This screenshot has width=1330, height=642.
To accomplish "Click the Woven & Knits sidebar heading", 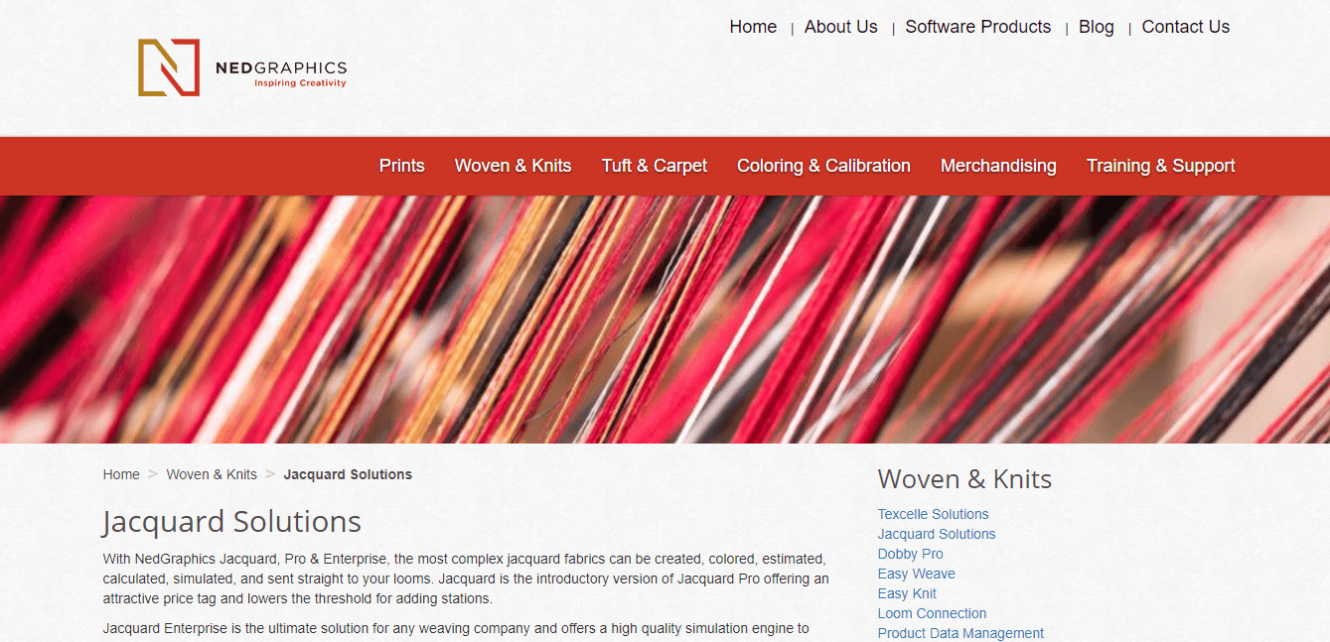I will click(964, 479).
